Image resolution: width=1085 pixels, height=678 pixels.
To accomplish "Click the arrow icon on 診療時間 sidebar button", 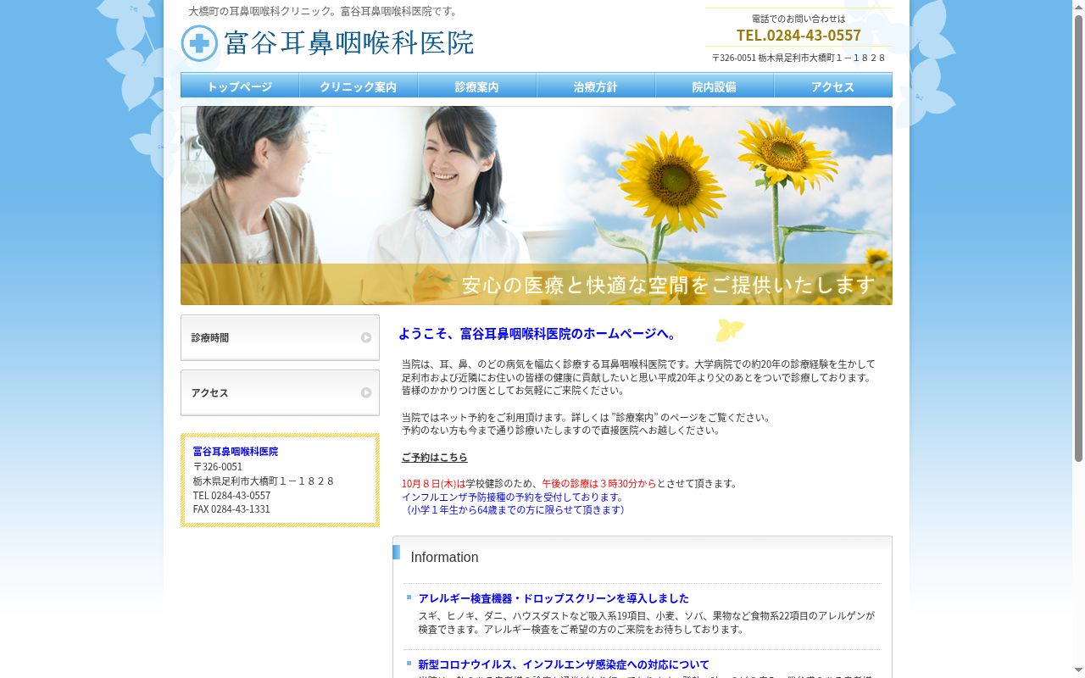I will 366,337.
